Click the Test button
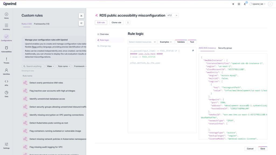Screen dimensions: 276x155 (192, 42)
